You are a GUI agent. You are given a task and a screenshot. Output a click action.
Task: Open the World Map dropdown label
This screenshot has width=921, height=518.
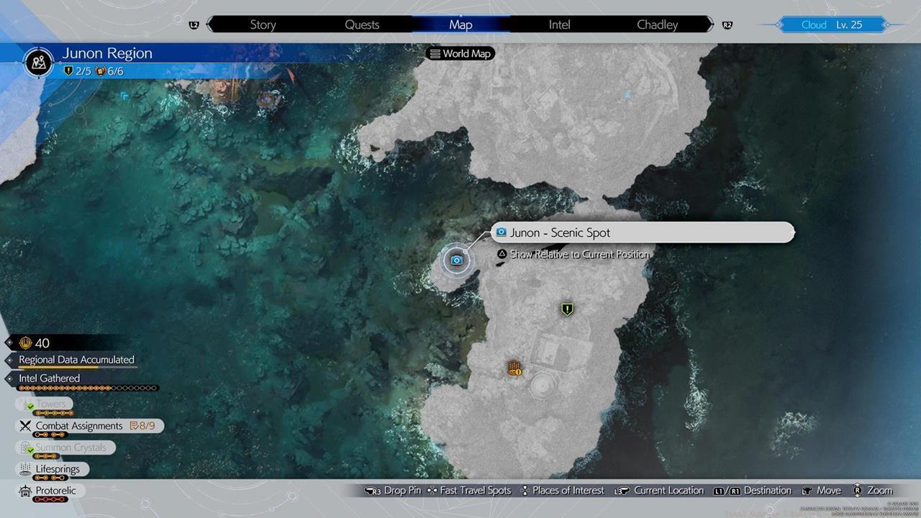pyautogui.click(x=467, y=53)
